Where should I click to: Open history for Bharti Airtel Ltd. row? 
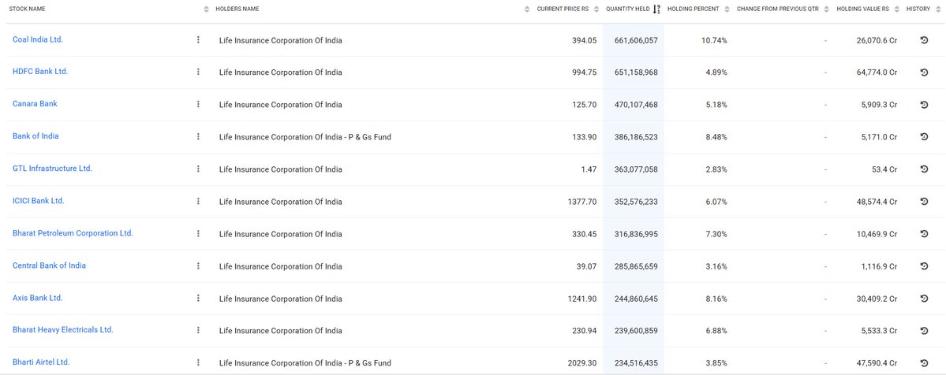coord(924,363)
